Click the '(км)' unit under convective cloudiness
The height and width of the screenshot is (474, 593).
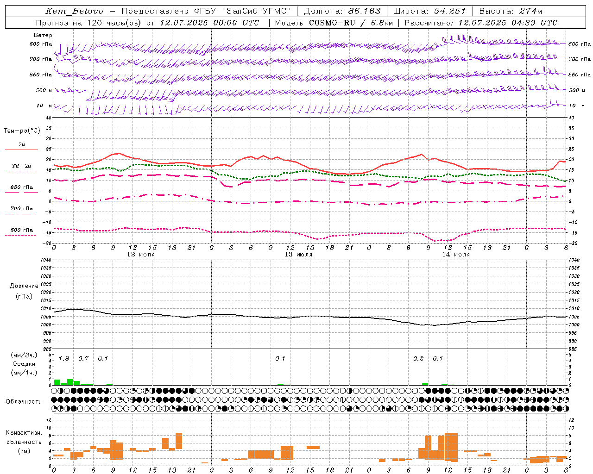tap(24, 451)
